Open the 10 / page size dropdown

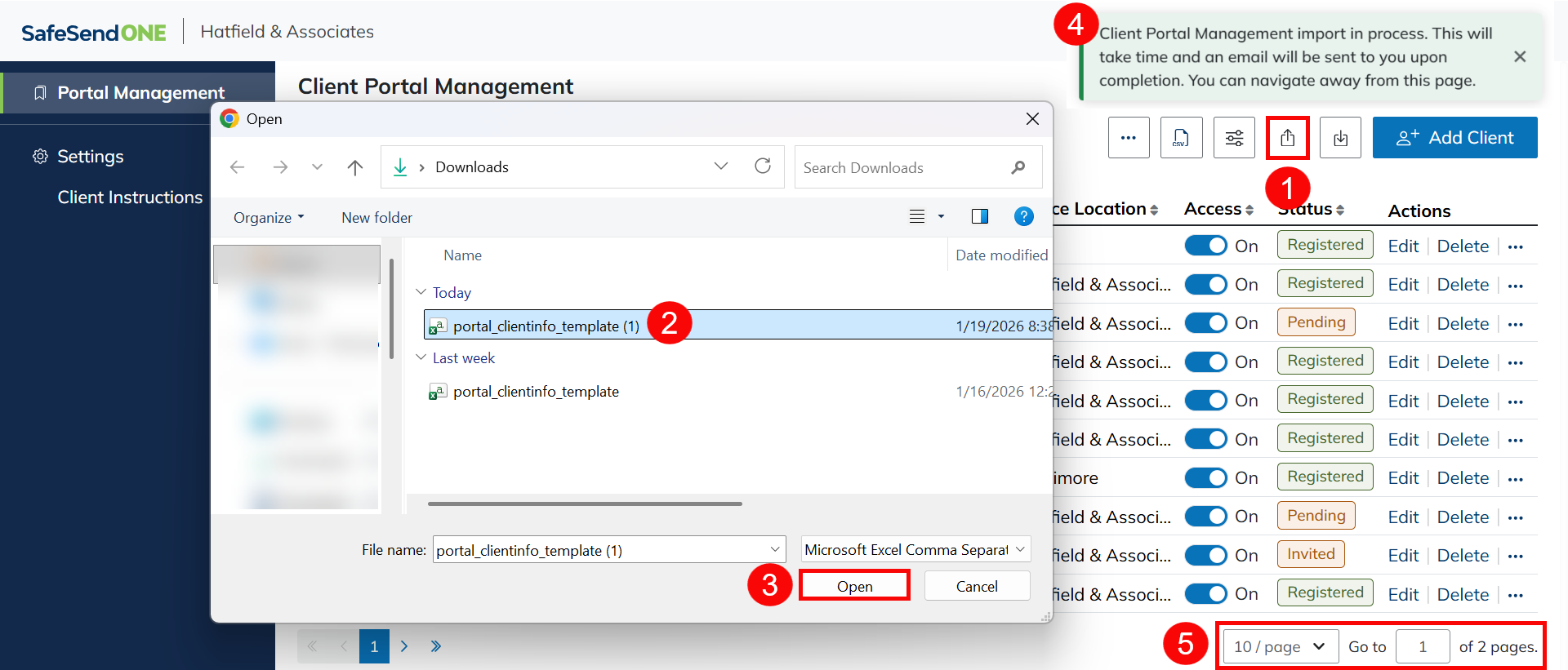pos(1280,646)
